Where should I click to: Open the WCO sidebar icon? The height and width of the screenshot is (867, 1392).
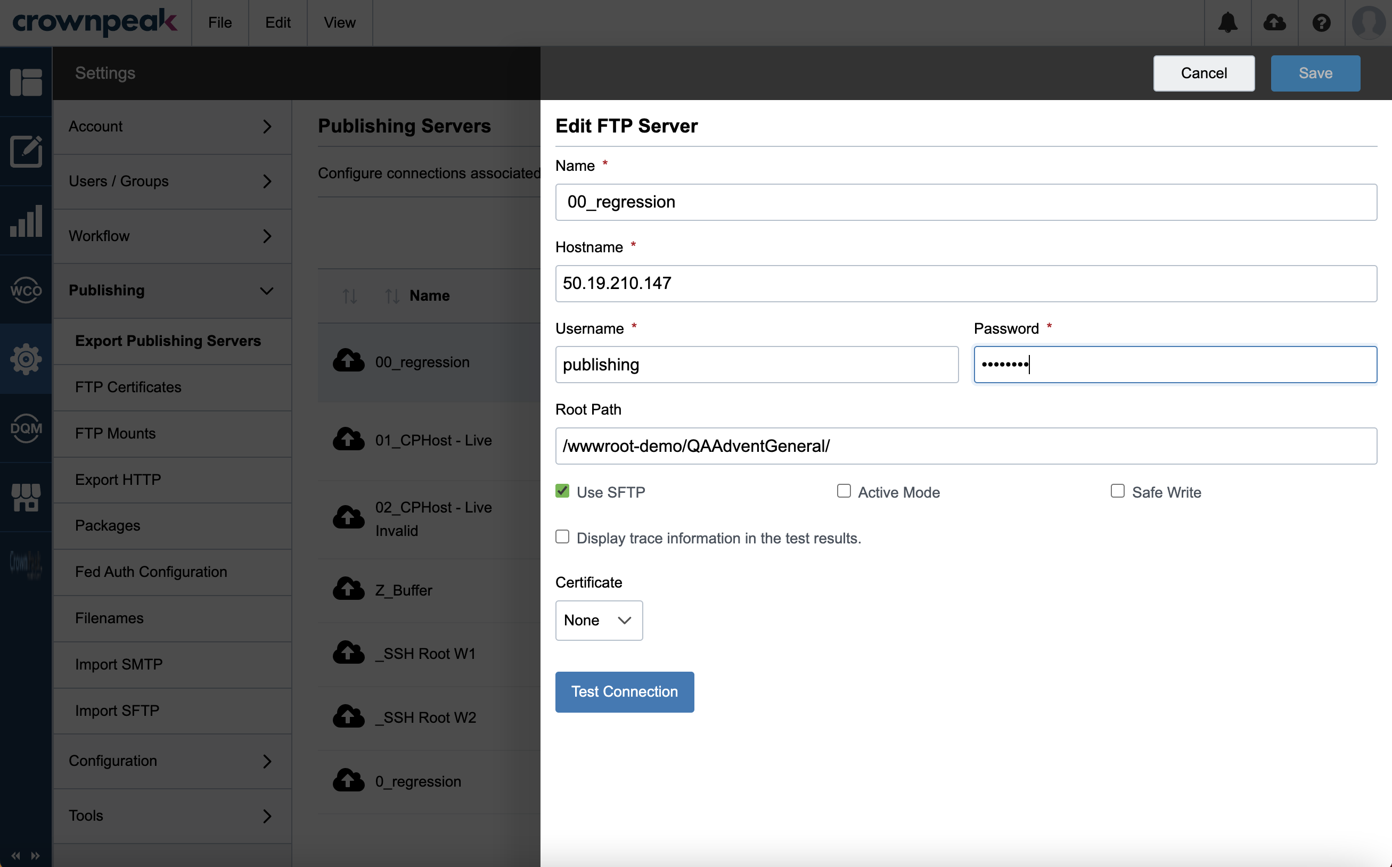click(26, 290)
